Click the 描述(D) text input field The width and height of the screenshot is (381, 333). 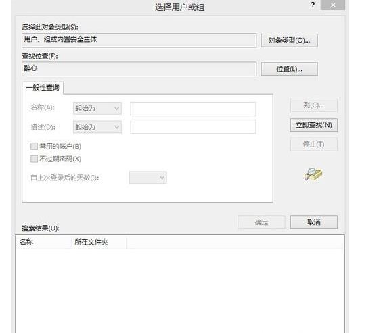[x=193, y=126]
